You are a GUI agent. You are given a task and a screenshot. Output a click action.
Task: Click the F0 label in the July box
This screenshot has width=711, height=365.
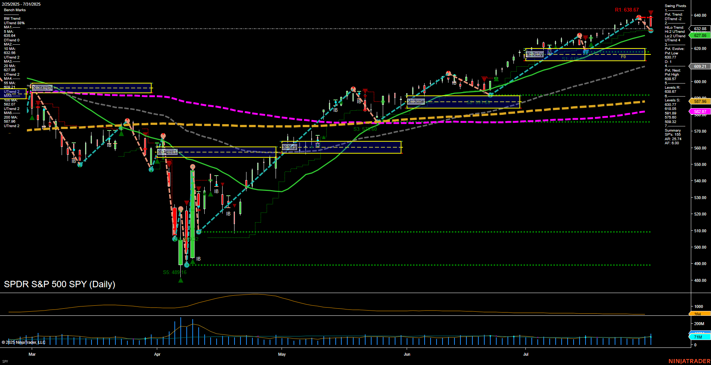tap(623, 57)
